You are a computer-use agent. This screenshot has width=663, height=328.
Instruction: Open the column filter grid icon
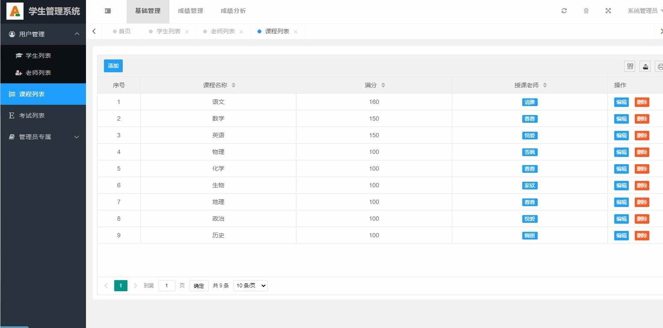pos(630,66)
